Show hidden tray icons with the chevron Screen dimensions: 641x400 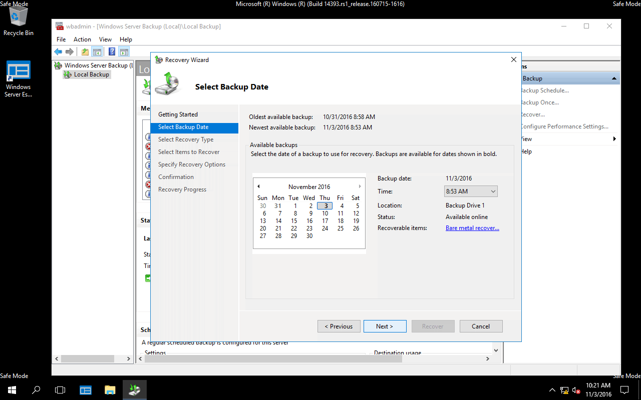tap(552, 390)
